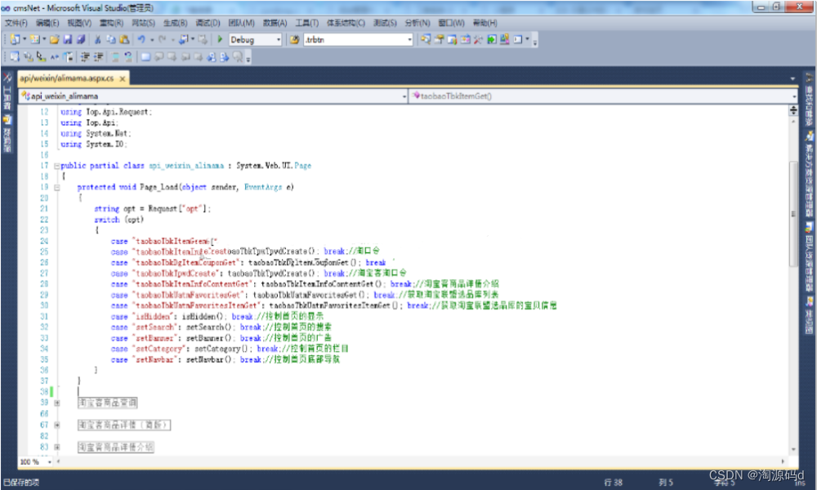Click the Save icon in the toolbar

(x=68, y=39)
